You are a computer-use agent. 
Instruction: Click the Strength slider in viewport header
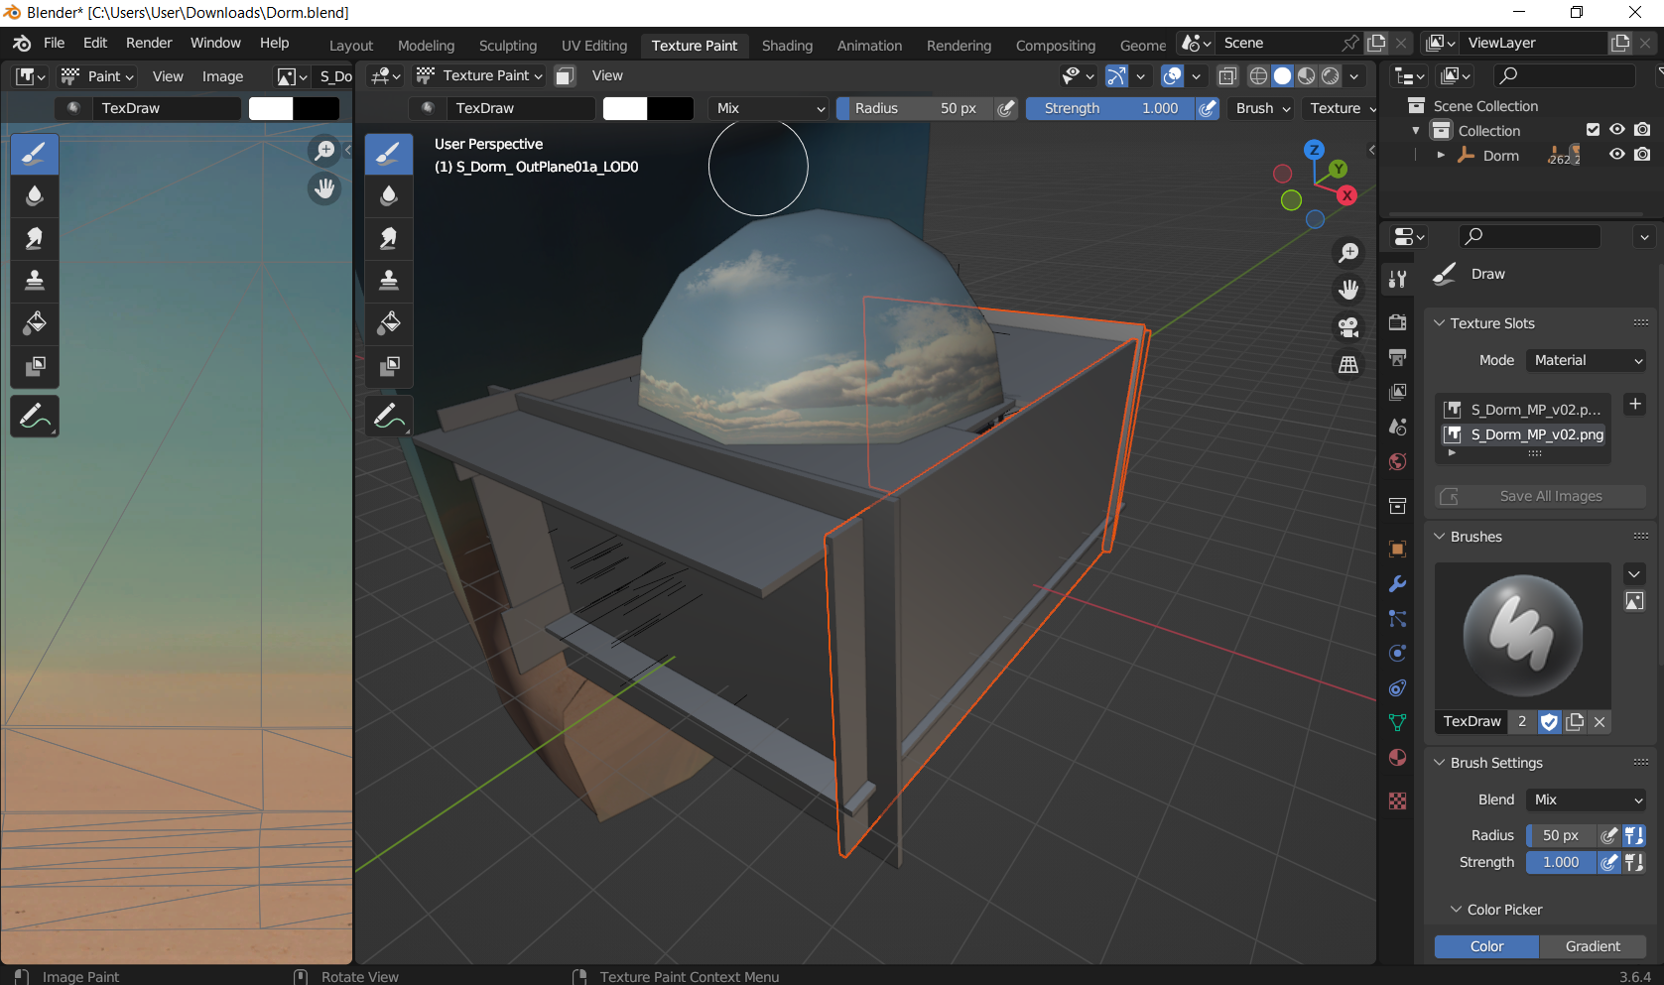[x=1109, y=108]
